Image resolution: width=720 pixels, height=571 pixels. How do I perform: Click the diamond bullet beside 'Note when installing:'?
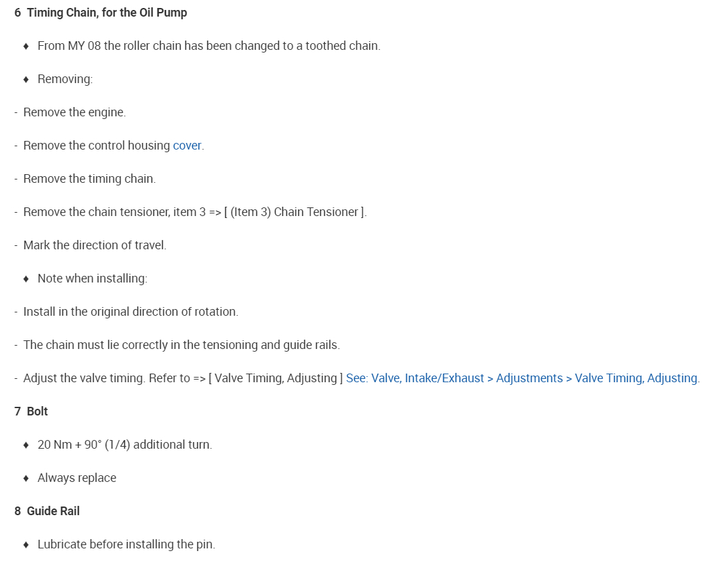click(26, 279)
